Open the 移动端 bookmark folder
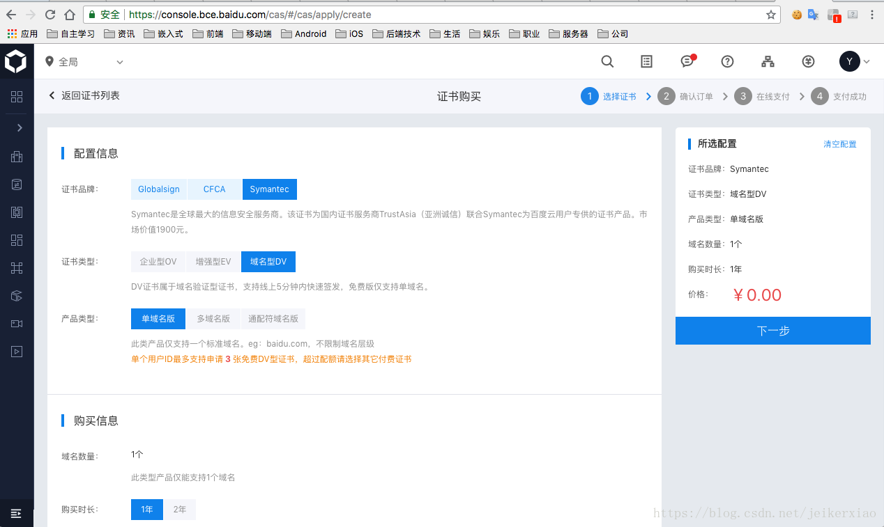 click(x=252, y=33)
